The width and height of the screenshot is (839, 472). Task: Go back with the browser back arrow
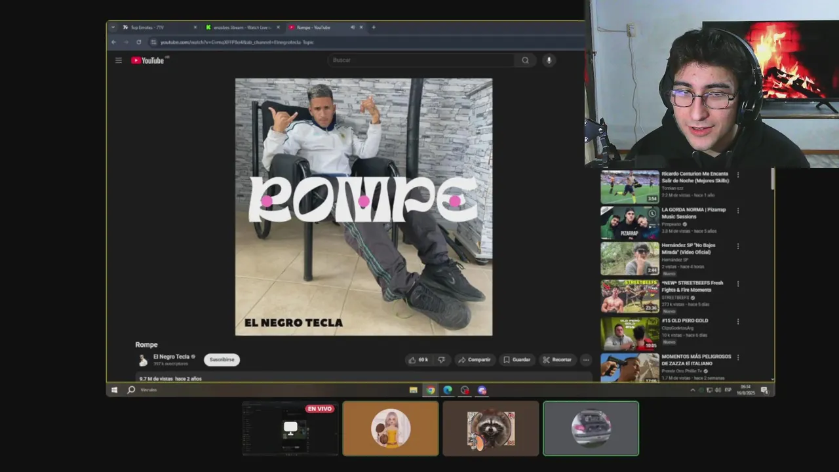pos(113,42)
